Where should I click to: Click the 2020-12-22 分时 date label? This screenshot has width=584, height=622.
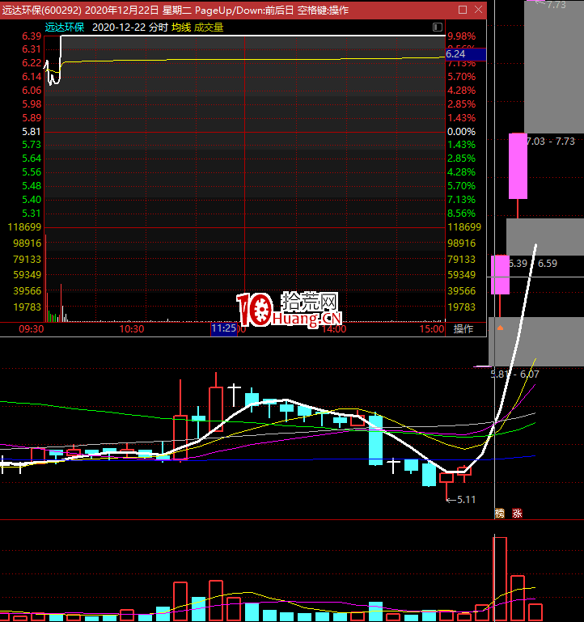pyautogui.click(x=130, y=28)
